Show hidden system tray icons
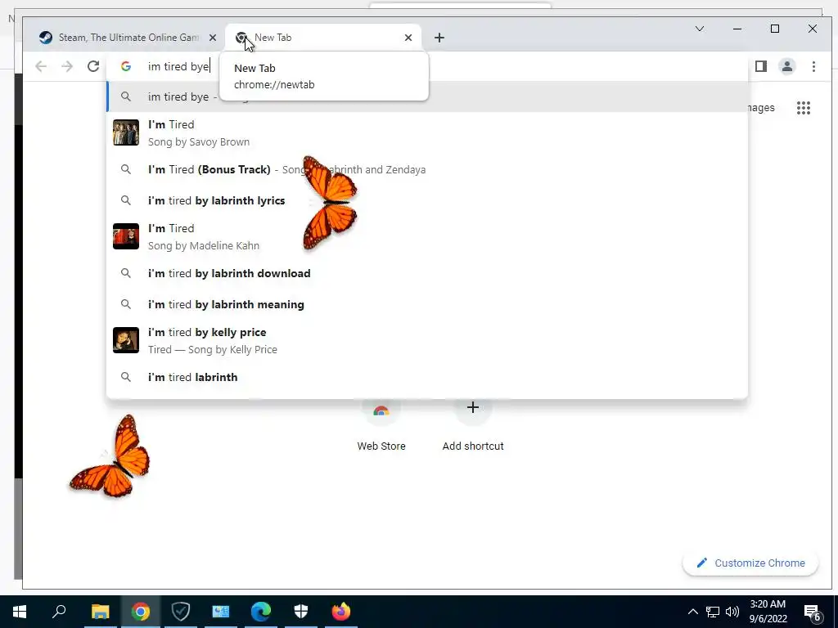This screenshot has height=628, width=838. 692,612
